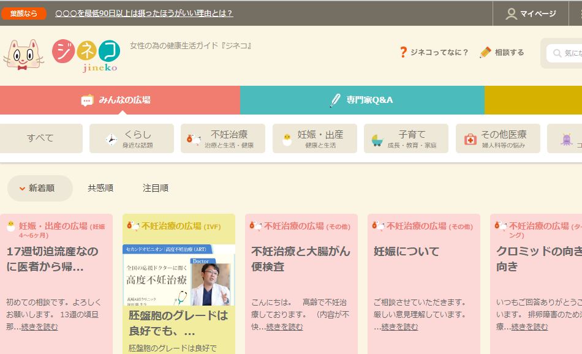Click the question mark ジネコってなに？ icon
The width and height of the screenshot is (582, 354).
pyautogui.click(x=402, y=53)
